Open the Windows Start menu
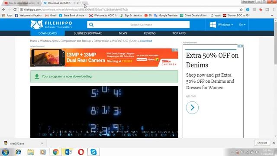This screenshot has width=277, height=156. 5,152
